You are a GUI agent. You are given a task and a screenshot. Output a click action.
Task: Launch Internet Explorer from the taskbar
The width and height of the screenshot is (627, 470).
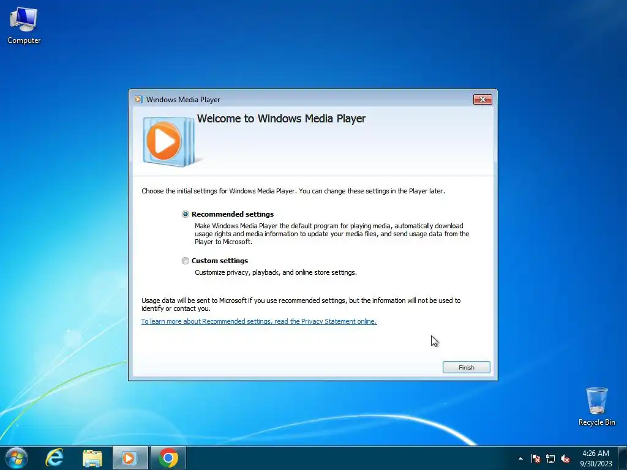(x=54, y=458)
